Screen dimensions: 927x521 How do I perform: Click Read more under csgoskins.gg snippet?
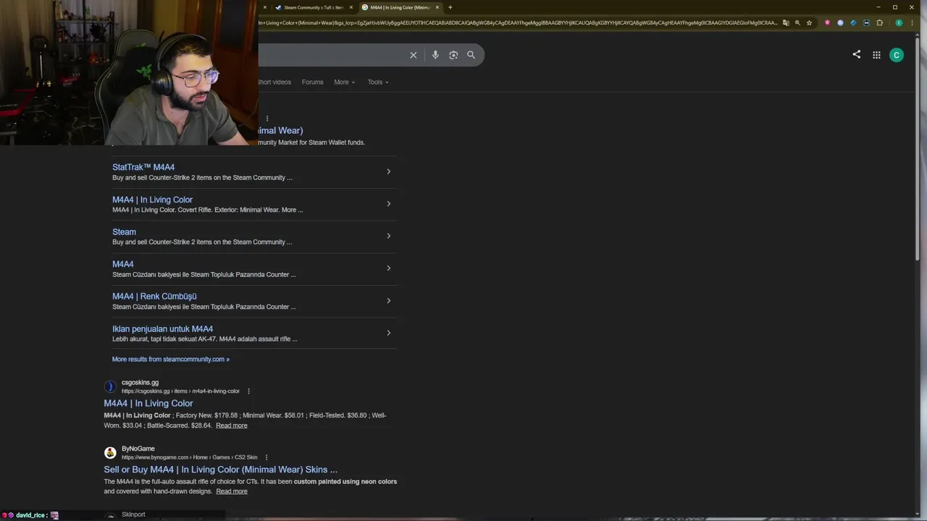click(232, 425)
